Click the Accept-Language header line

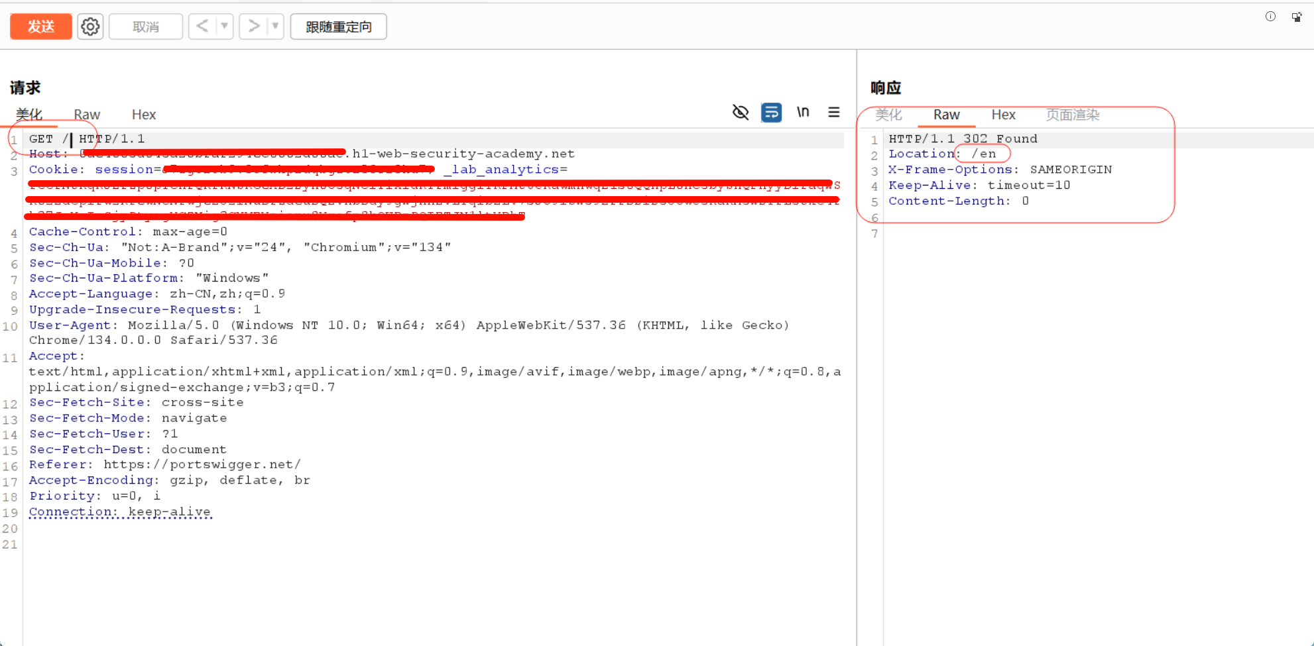coord(157,294)
